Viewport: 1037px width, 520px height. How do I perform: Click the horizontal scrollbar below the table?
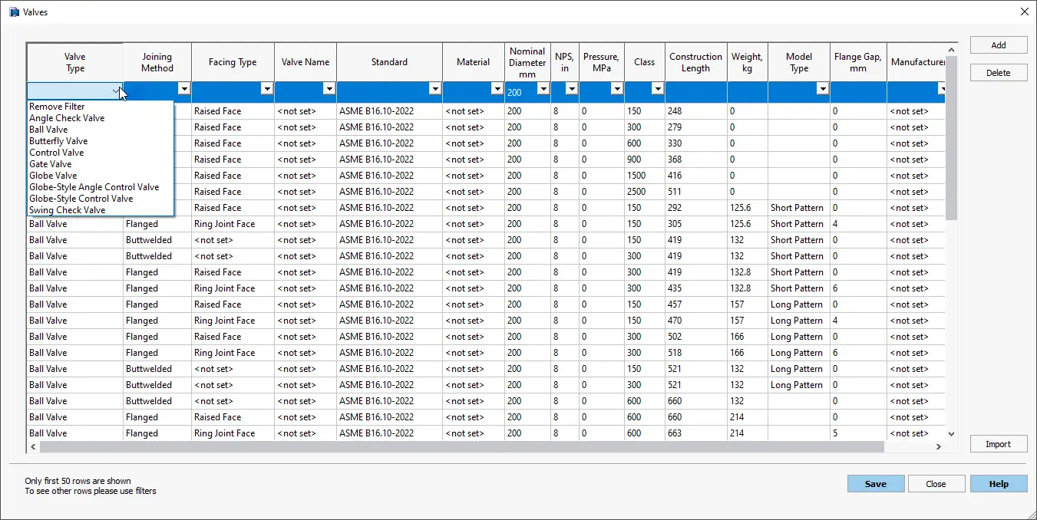tap(484, 446)
